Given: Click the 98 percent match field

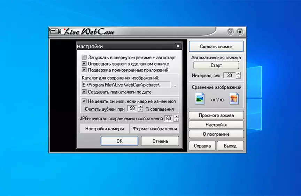Looking at the screenshot, I should click(132, 108).
